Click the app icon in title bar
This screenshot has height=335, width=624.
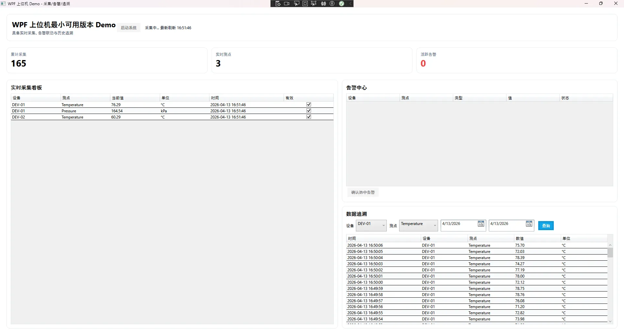click(3, 4)
